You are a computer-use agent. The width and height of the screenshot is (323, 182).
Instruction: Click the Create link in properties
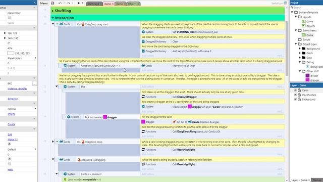coord(11,124)
